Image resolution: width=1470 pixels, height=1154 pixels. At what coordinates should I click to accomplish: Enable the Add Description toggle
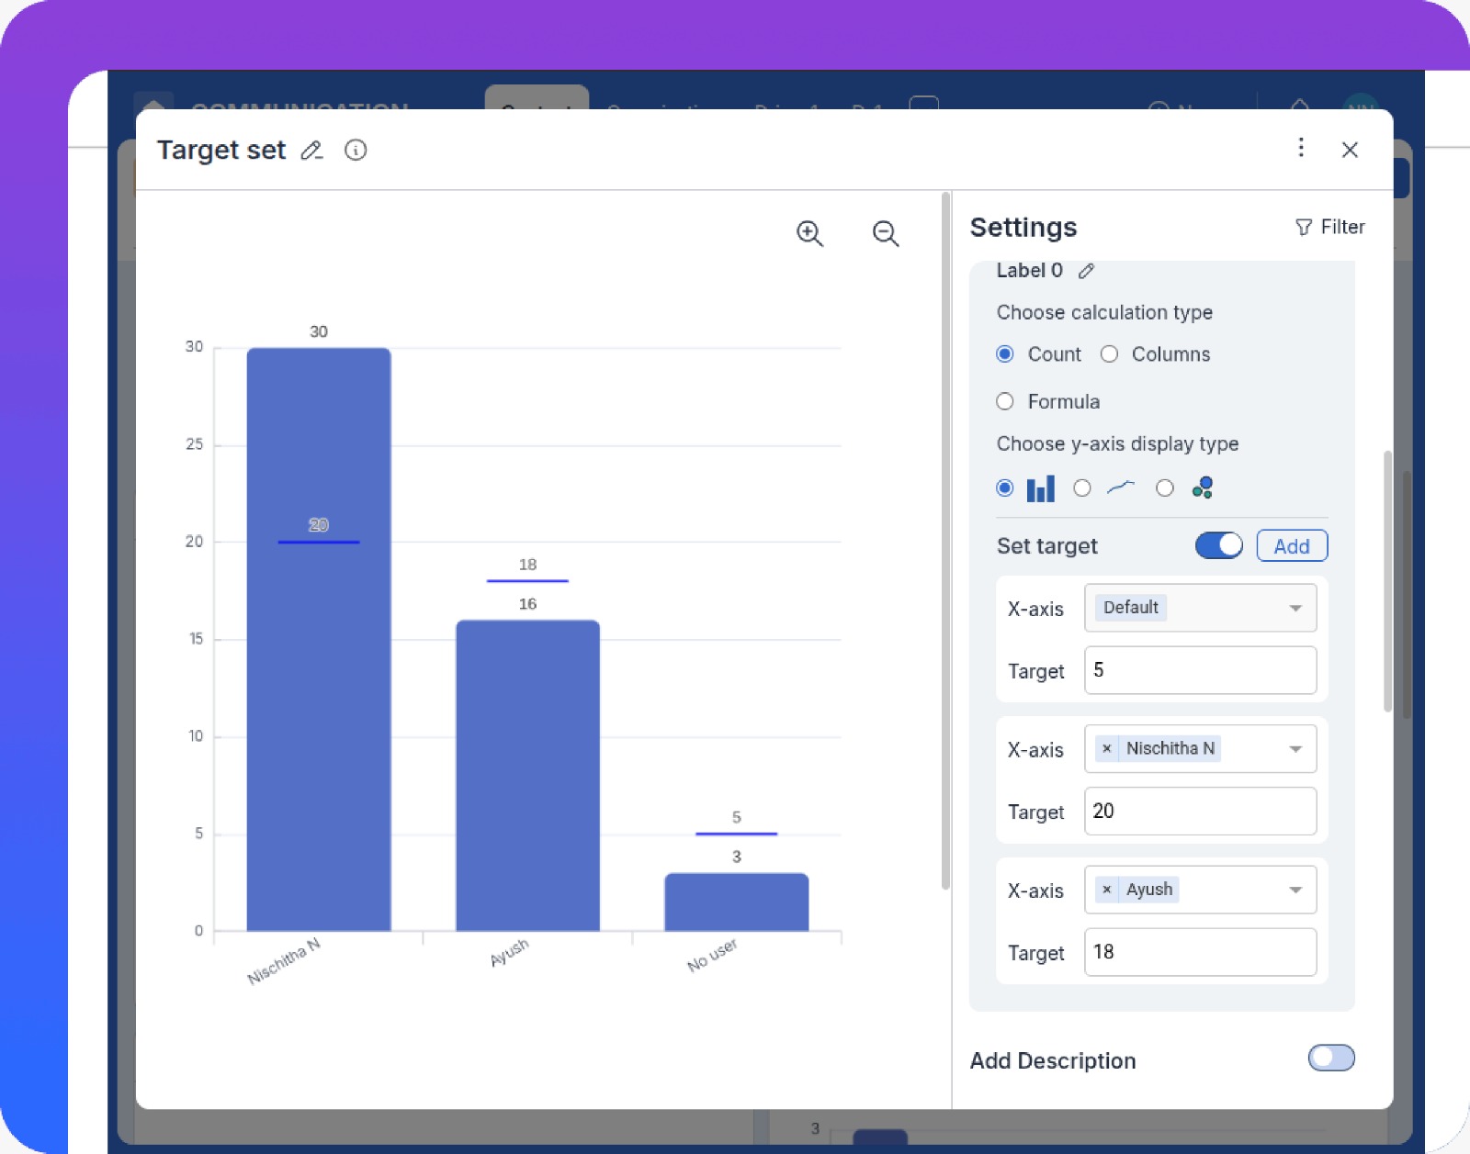click(1330, 1059)
